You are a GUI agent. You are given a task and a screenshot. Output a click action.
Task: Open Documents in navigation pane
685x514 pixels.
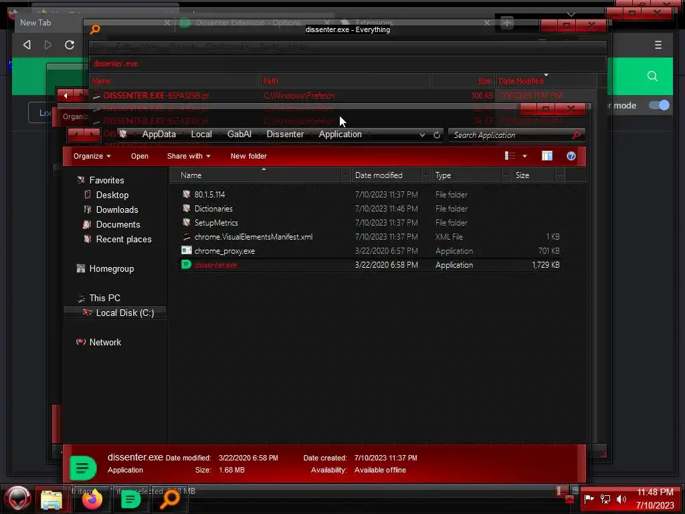coord(118,224)
